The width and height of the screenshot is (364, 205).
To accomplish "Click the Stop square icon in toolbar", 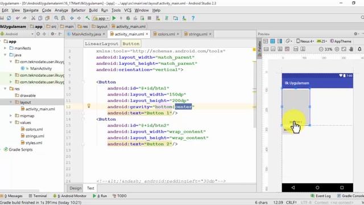I will tap(150, 18).
